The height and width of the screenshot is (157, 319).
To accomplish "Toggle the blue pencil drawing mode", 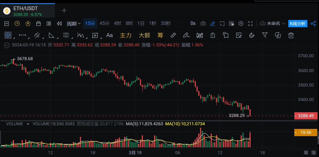I will click(212, 23).
